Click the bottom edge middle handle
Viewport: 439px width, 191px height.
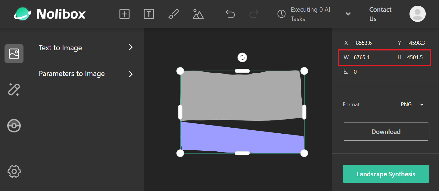[x=242, y=153]
